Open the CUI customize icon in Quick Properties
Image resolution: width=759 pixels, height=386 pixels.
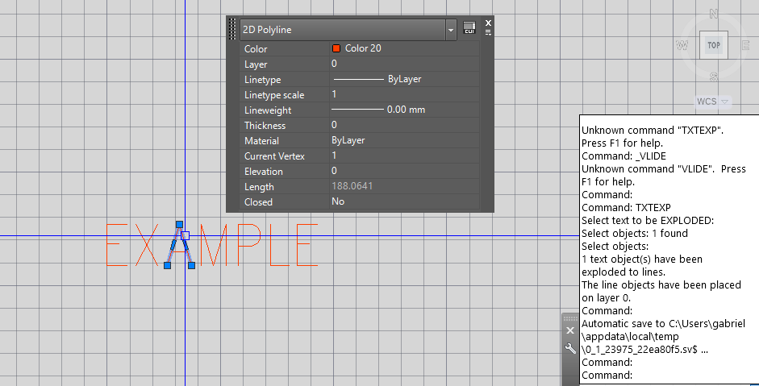point(469,28)
